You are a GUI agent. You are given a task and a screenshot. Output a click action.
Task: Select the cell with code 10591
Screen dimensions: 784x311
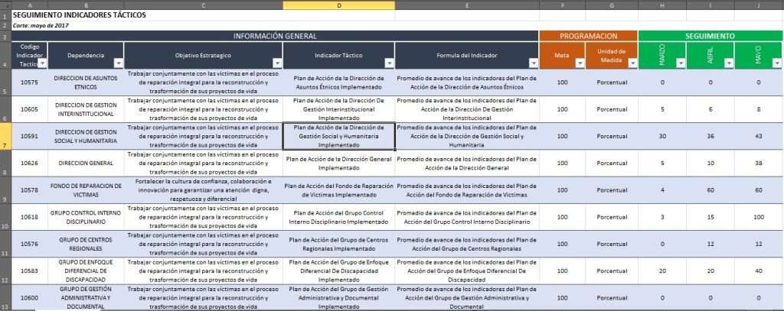[x=30, y=136]
